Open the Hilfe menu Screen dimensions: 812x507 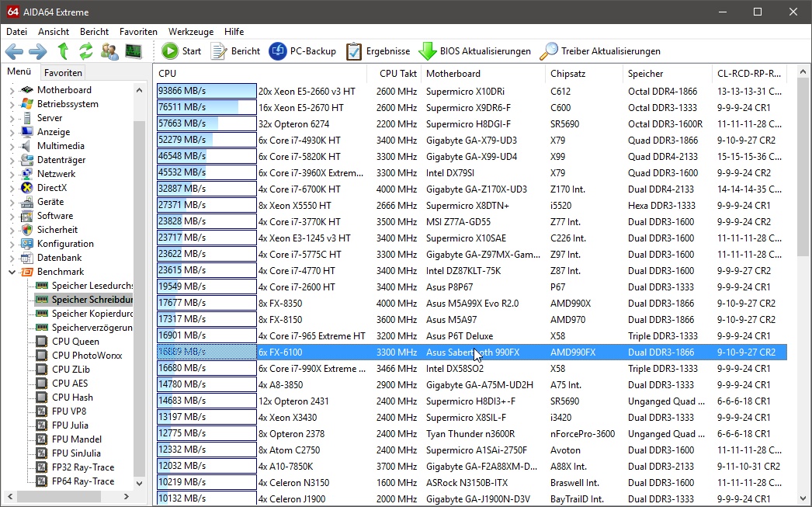point(234,32)
